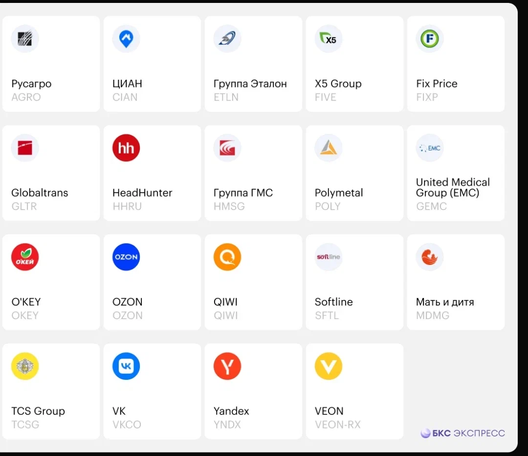Image resolution: width=528 pixels, height=456 pixels.
Task: Select the VEON name label
Action: tap(329, 411)
